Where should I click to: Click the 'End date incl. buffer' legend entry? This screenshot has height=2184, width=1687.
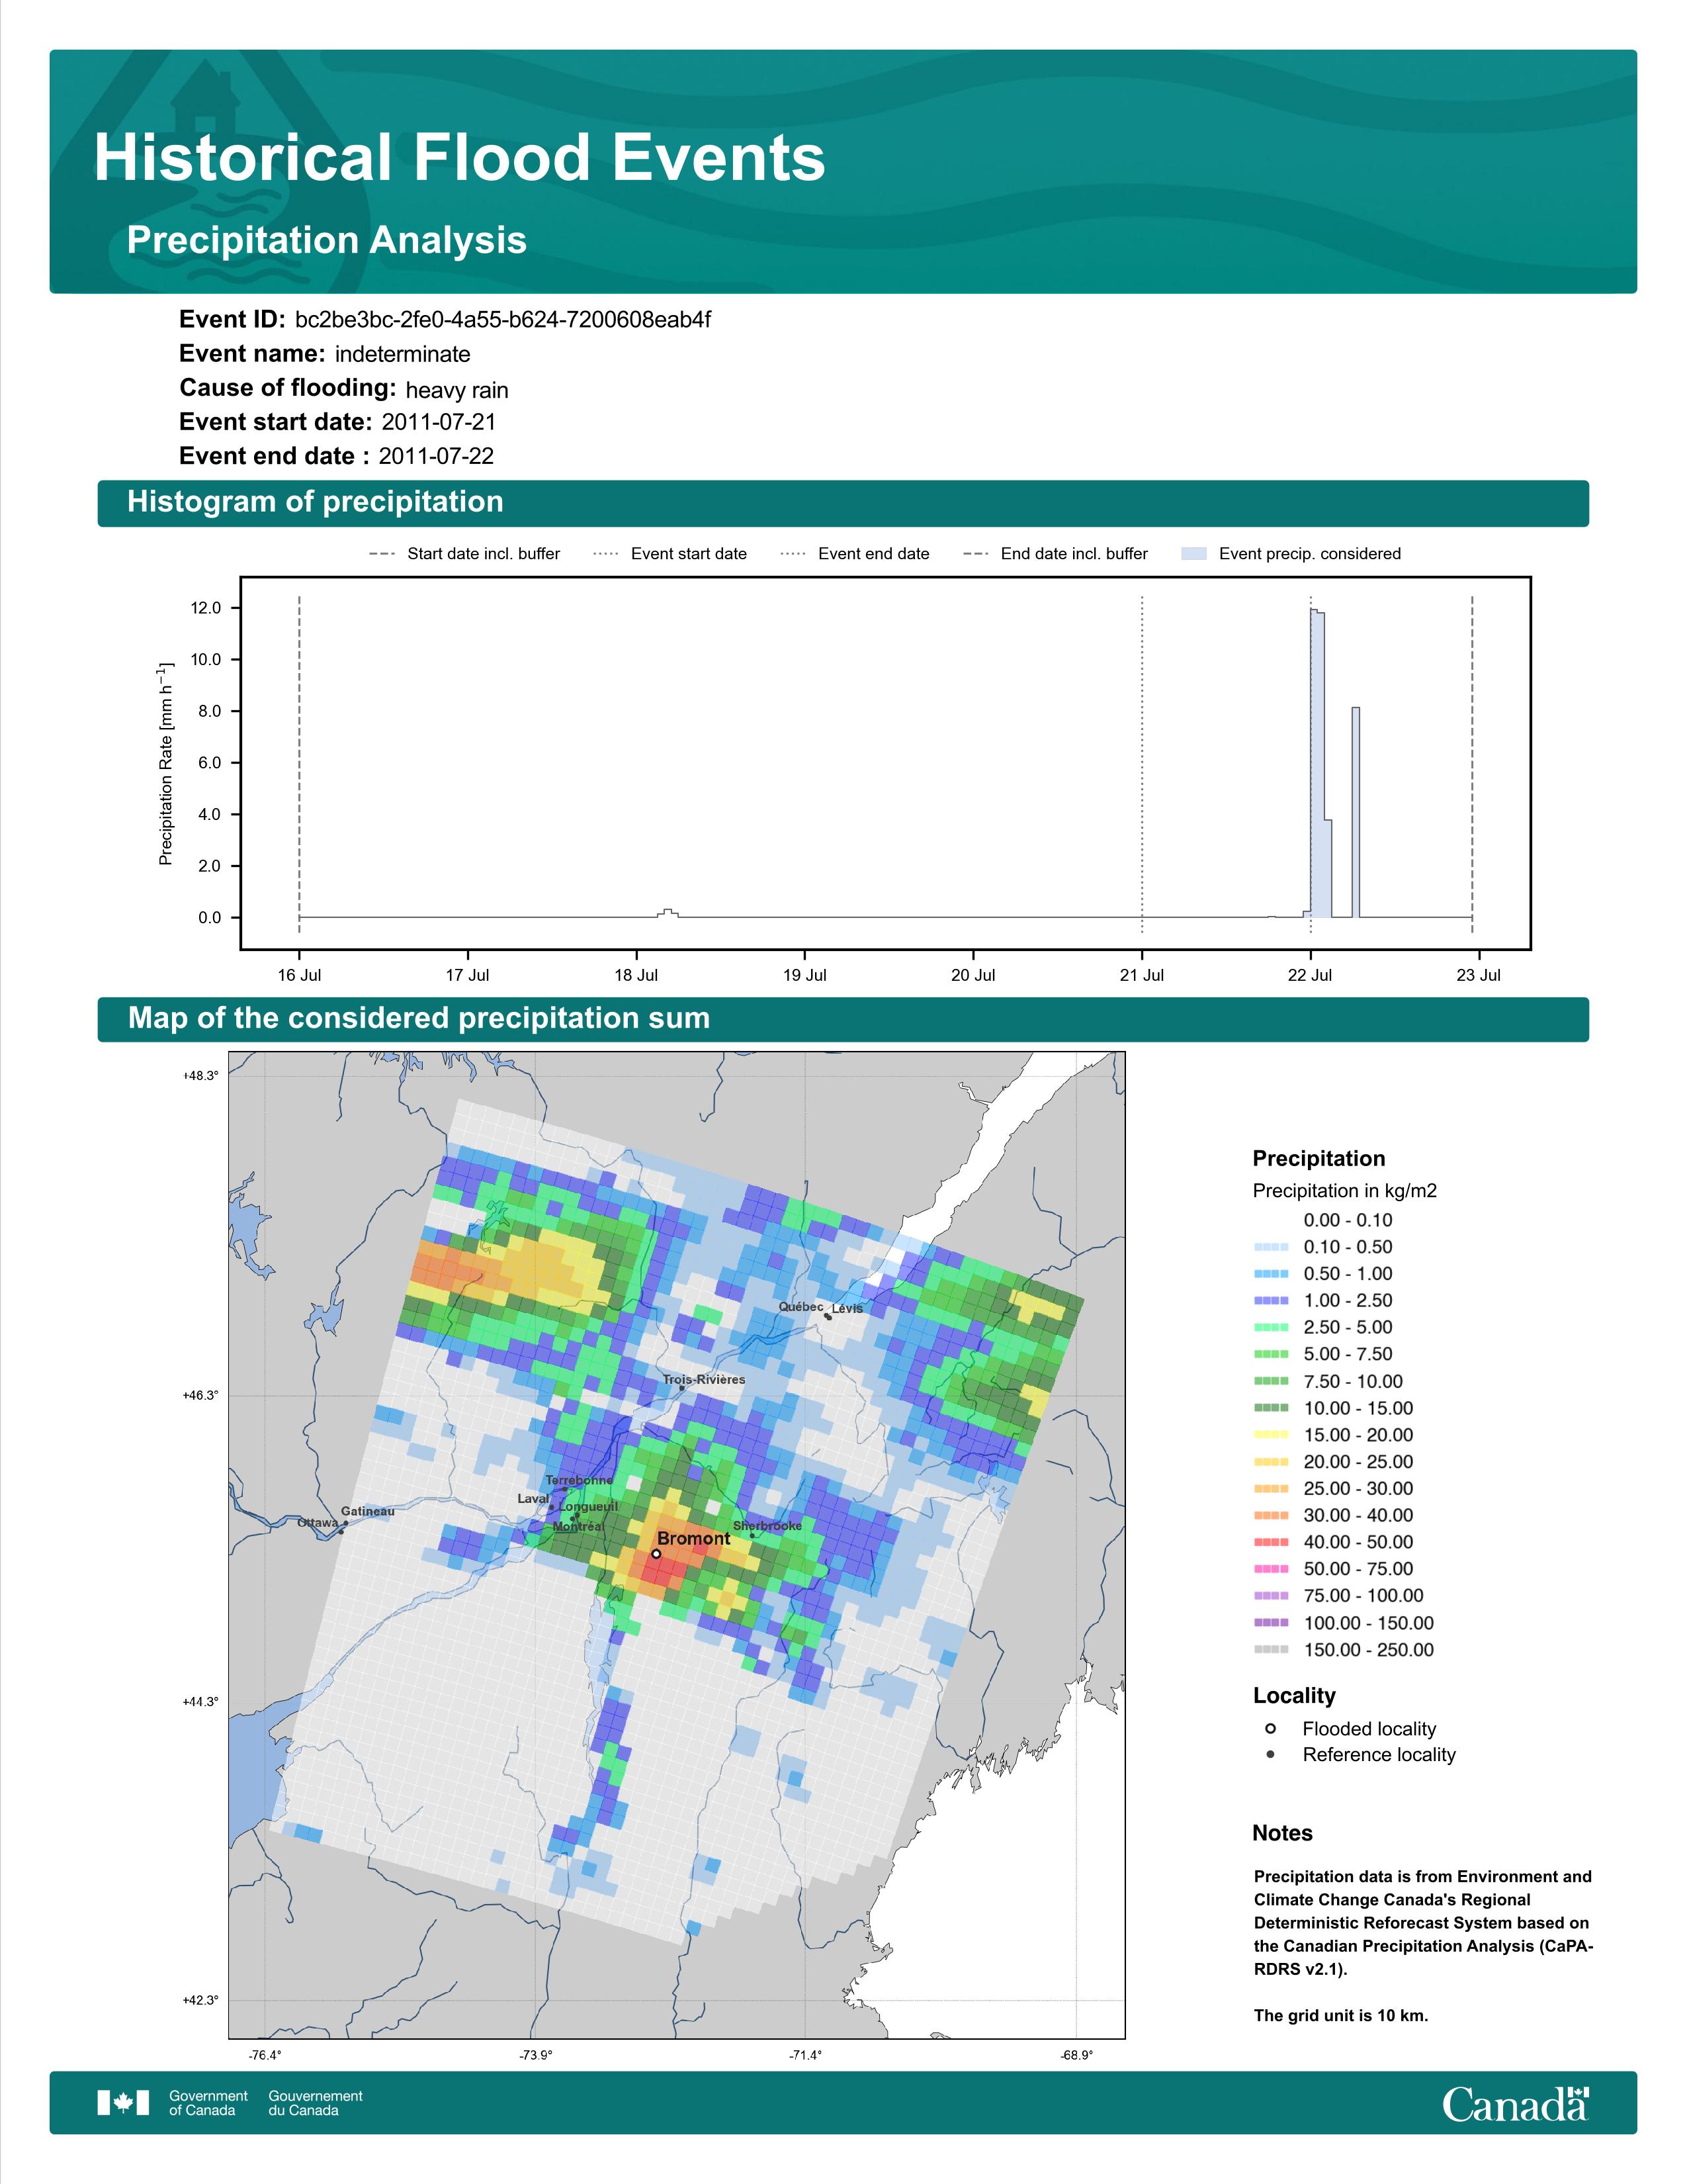[1055, 554]
